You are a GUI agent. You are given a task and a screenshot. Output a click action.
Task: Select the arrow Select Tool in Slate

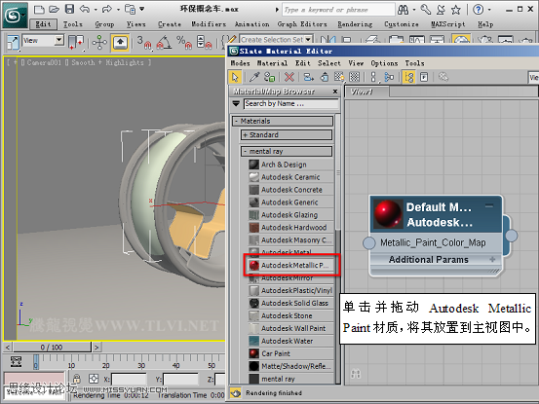(235, 77)
